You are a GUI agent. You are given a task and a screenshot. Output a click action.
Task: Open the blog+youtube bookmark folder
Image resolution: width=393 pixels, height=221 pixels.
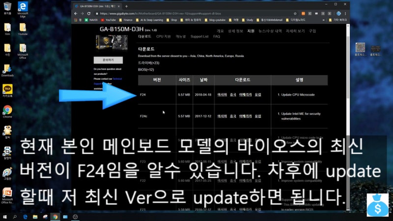[x=215, y=20]
